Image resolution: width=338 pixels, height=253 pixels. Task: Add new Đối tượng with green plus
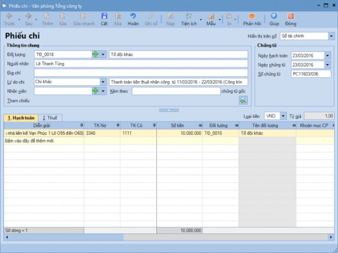[96, 54]
